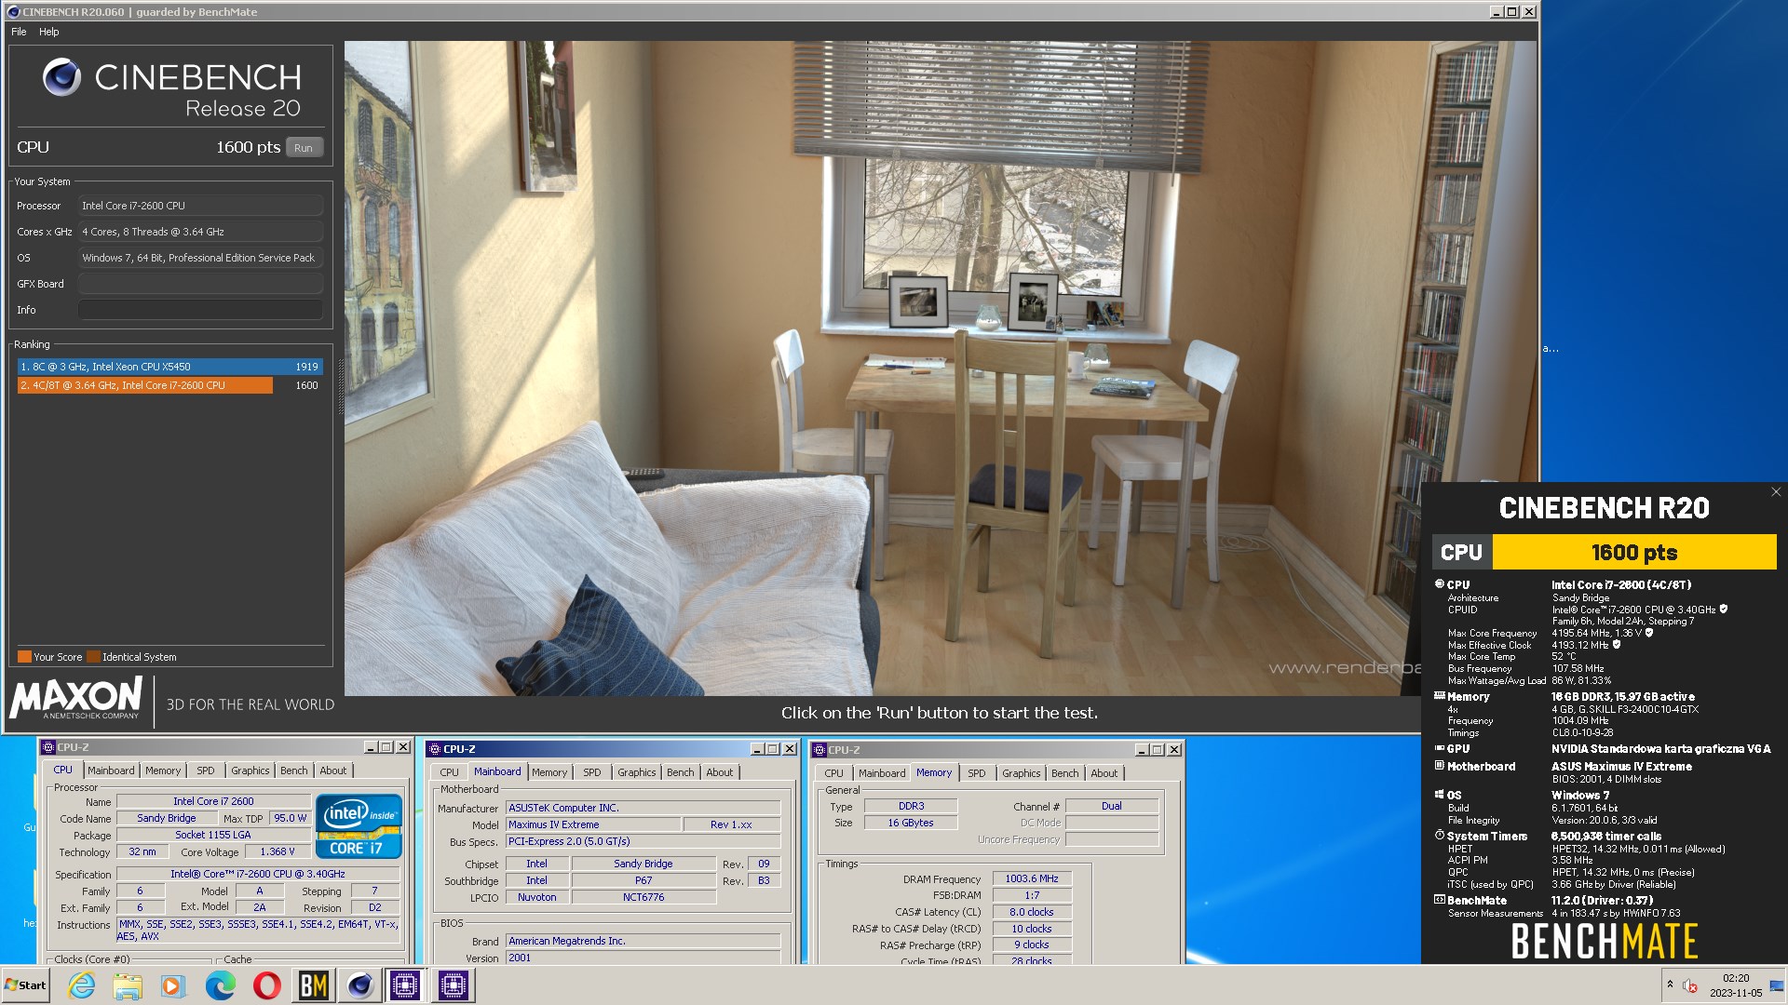Click the orange Your Score legend swatch
This screenshot has height=1005, width=1788.
[24, 657]
